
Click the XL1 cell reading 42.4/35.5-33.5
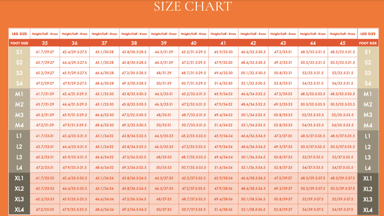coord(74,178)
